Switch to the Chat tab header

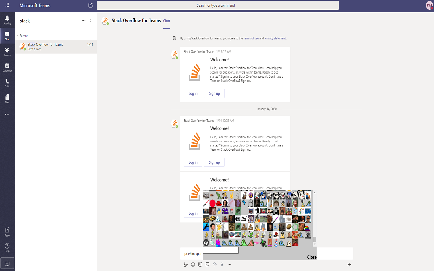pos(166,21)
